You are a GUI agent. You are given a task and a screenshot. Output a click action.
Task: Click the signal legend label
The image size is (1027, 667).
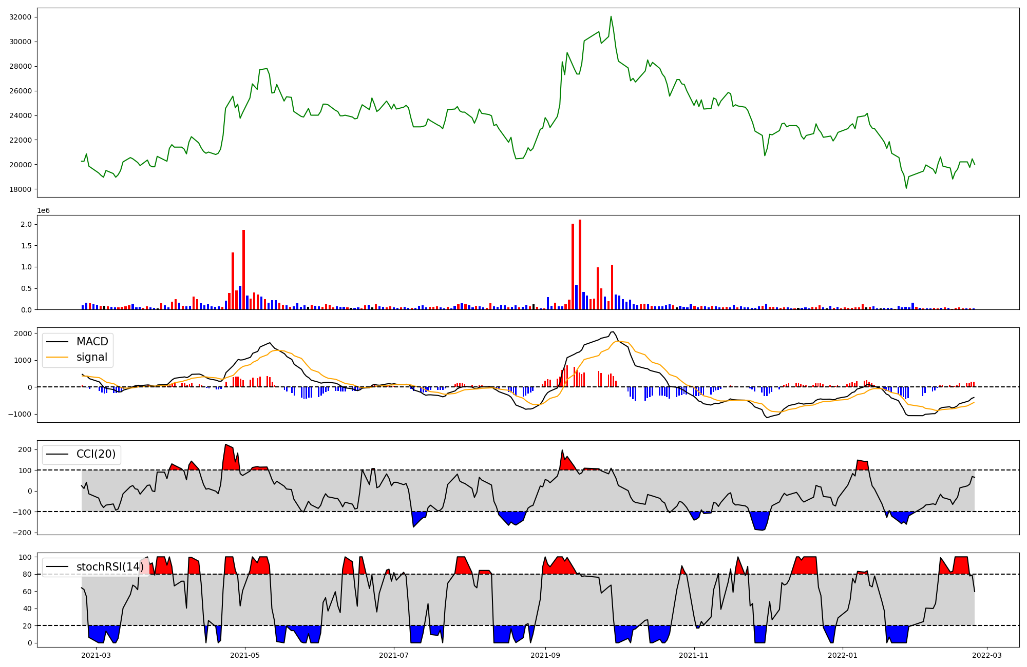pyautogui.click(x=91, y=357)
